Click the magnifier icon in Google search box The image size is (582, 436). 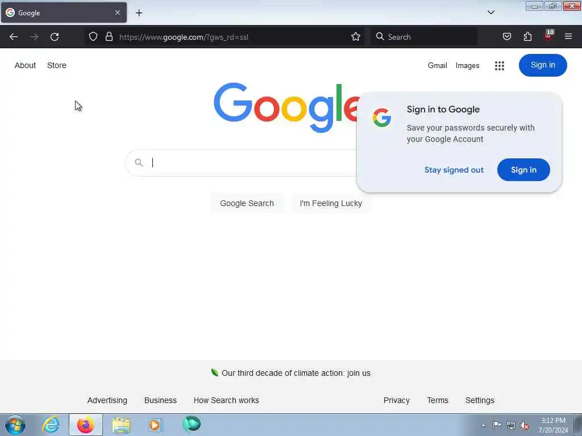tap(139, 162)
